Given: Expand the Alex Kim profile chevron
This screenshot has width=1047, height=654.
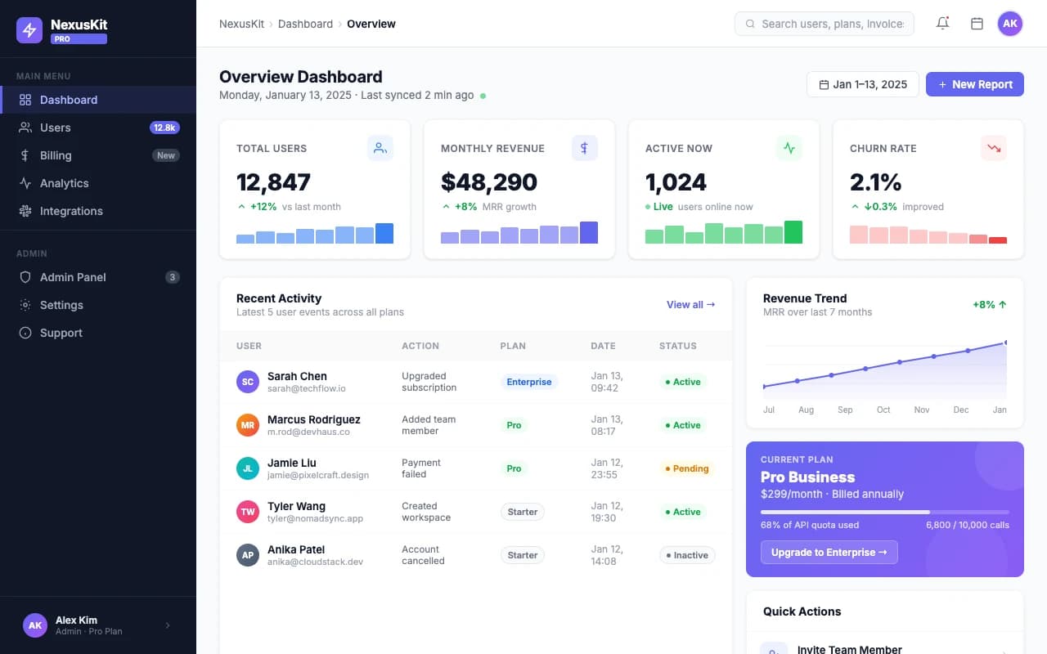Looking at the screenshot, I should click(x=168, y=625).
